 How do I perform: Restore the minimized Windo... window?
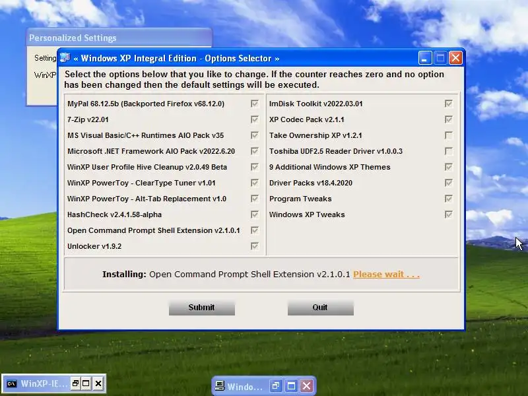point(276,386)
